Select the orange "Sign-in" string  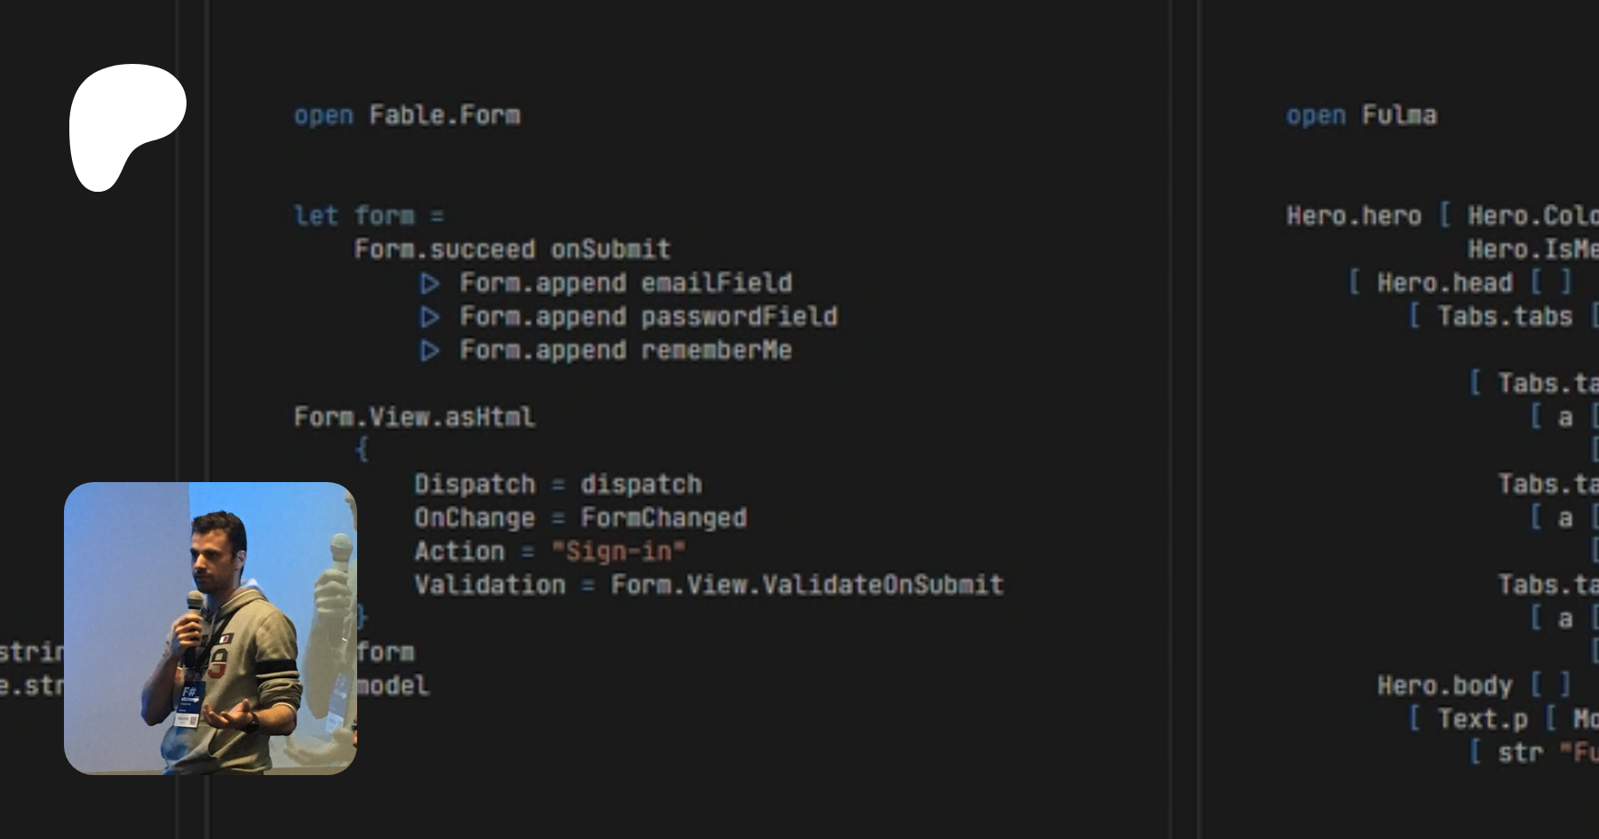tap(618, 551)
